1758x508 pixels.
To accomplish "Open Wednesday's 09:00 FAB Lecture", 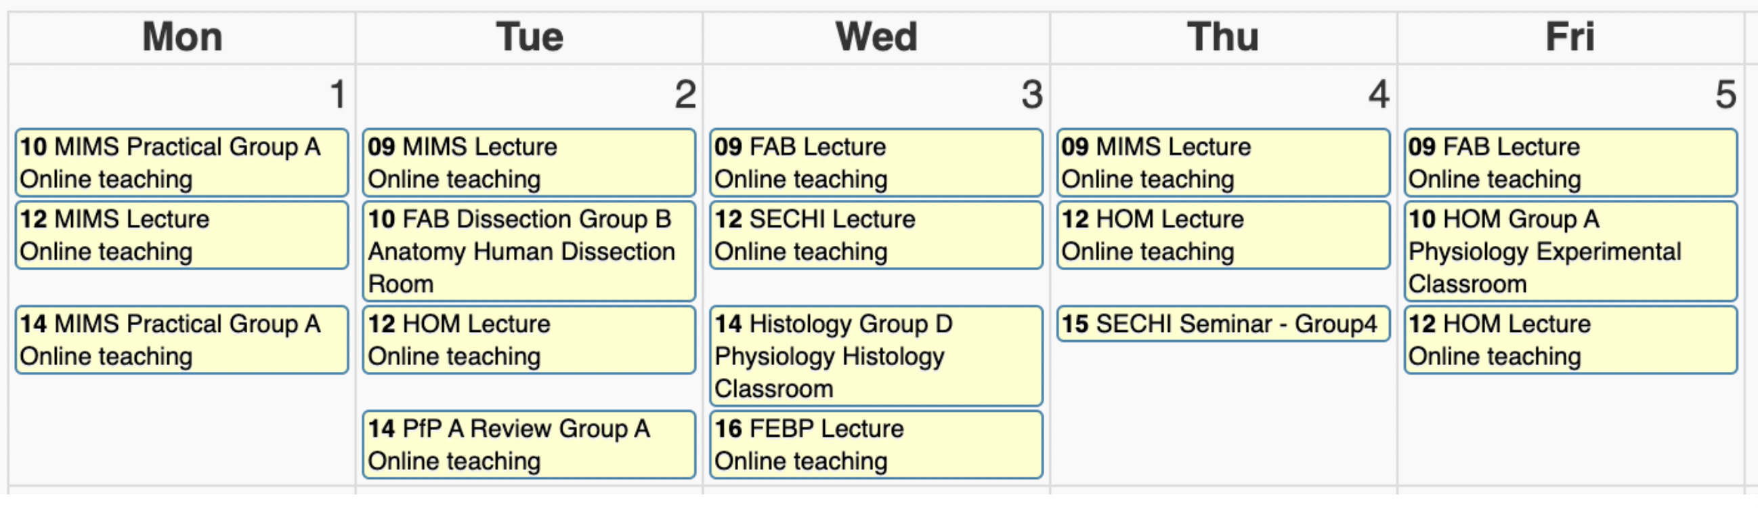I will coord(876,163).
